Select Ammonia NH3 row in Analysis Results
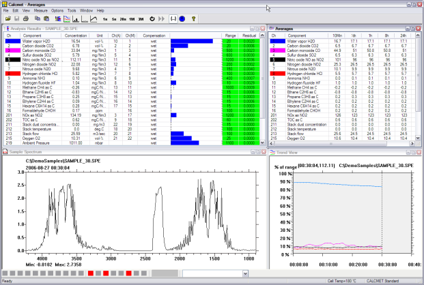424x285 pixels. coord(132,78)
